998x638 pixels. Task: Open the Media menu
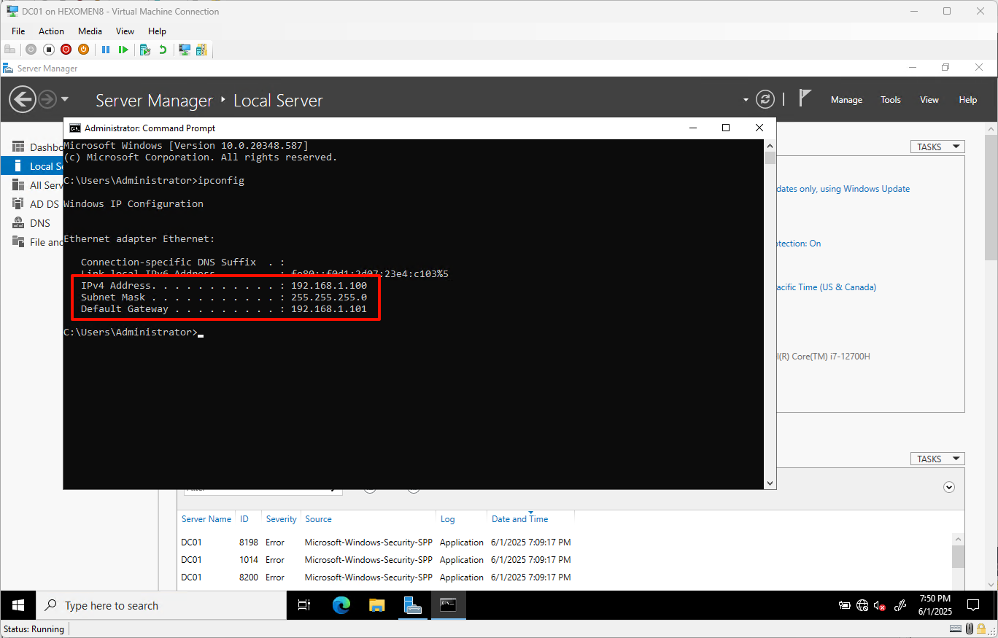(x=90, y=31)
